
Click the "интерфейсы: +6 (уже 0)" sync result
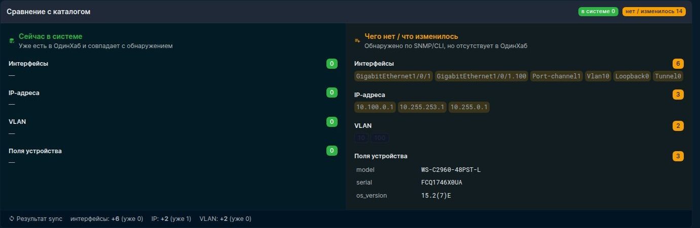click(107, 219)
